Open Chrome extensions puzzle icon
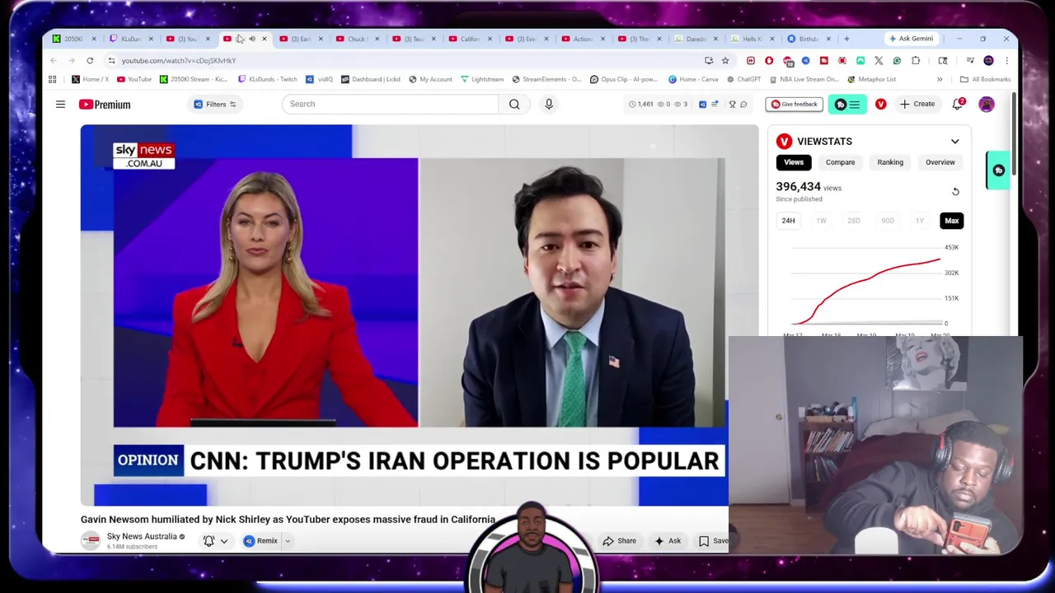 click(x=916, y=60)
